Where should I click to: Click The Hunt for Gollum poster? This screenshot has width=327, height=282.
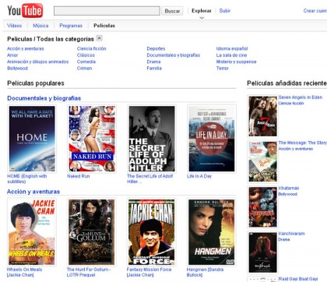(92, 232)
